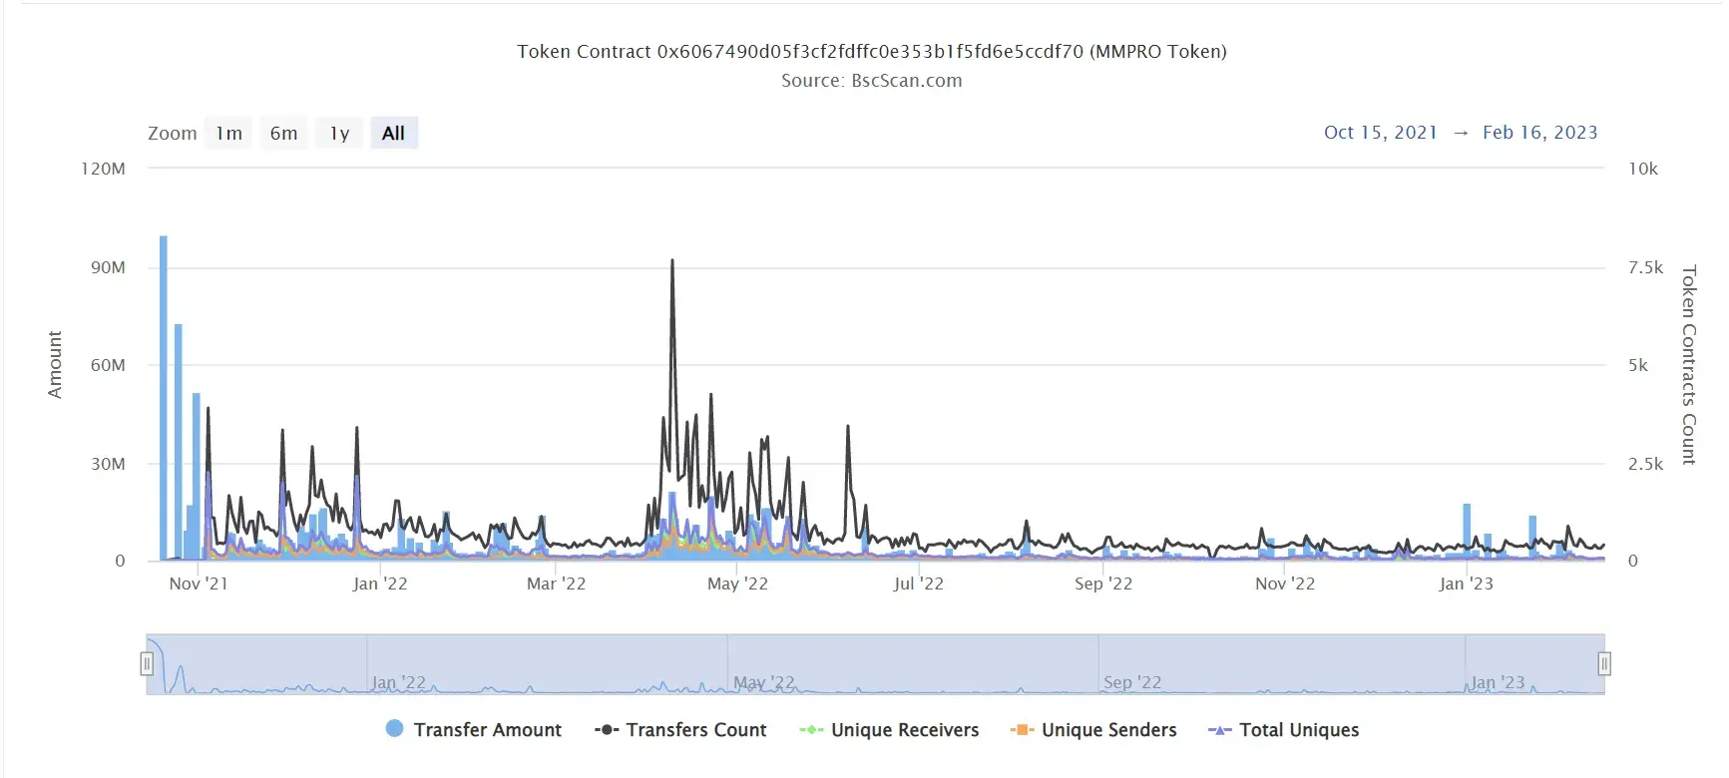The image size is (1729, 778).
Task: Click the Nov '21 x-axis label
Action: 199,583
